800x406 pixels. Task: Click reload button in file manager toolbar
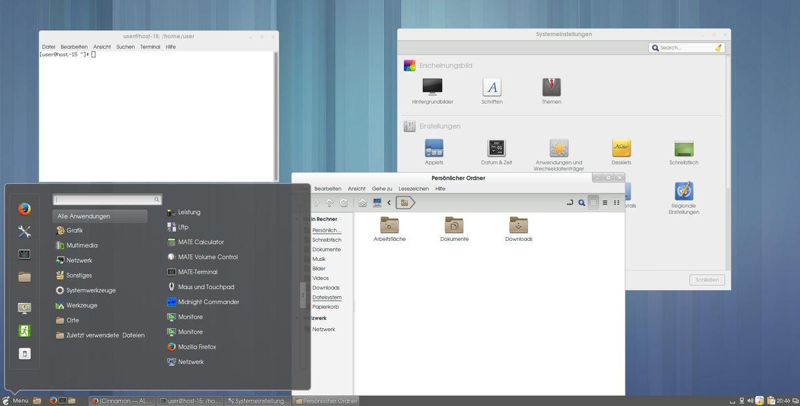coord(344,202)
